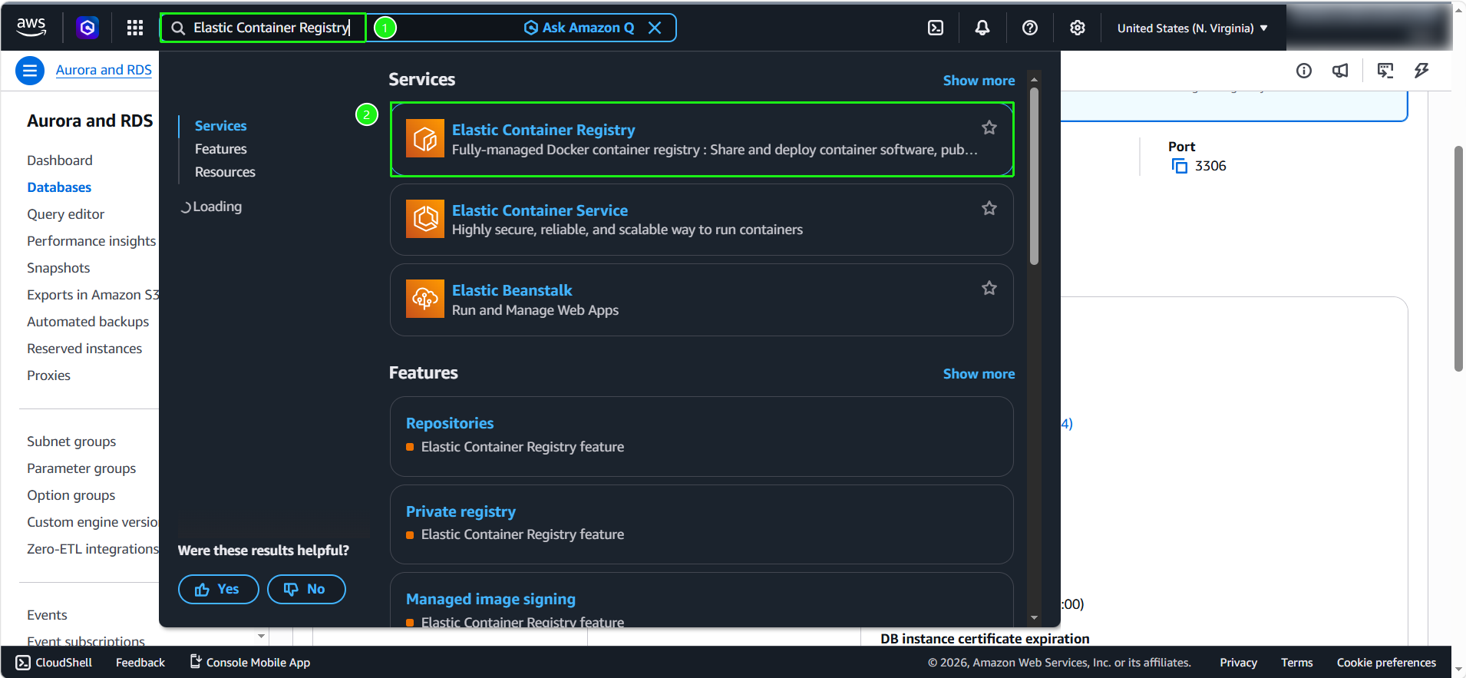Open the Privacy link
This screenshot has width=1466, height=678.
coord(1238,663)
